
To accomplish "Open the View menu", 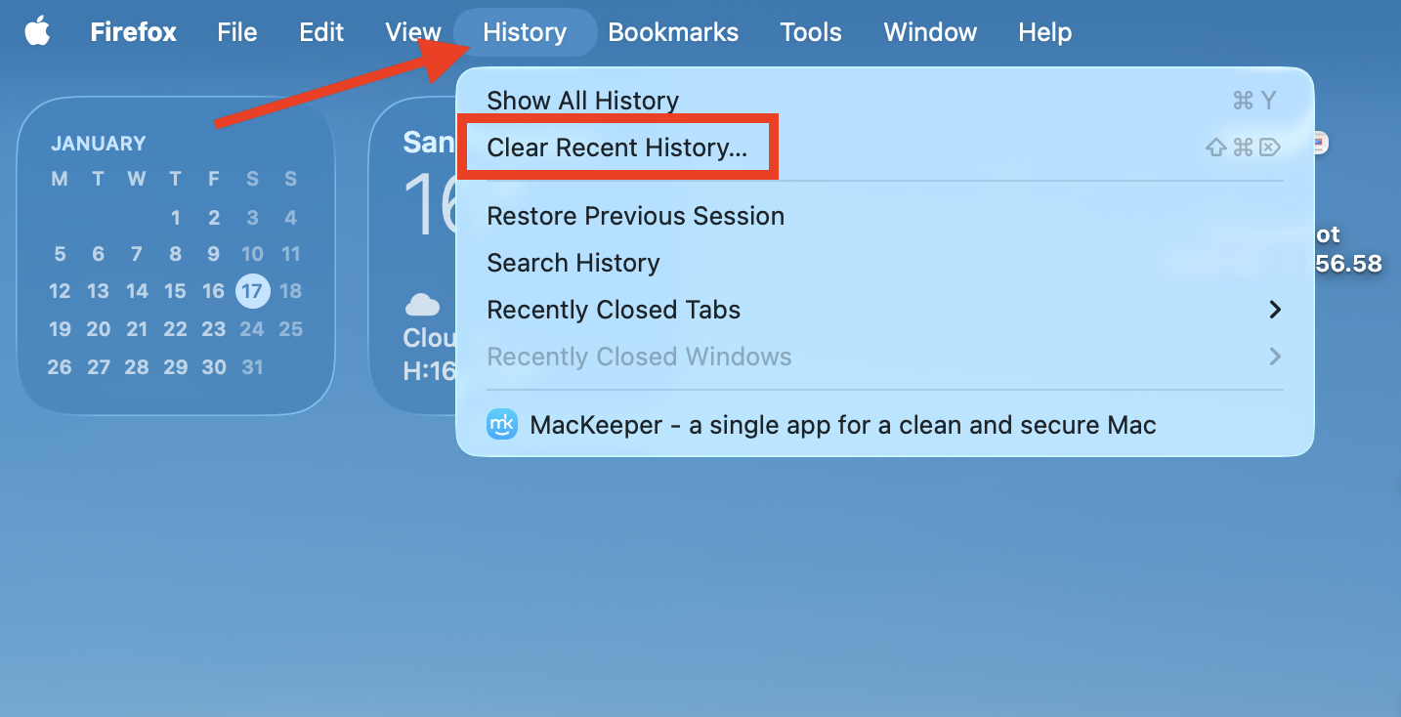I will click(x=412, y=31).
